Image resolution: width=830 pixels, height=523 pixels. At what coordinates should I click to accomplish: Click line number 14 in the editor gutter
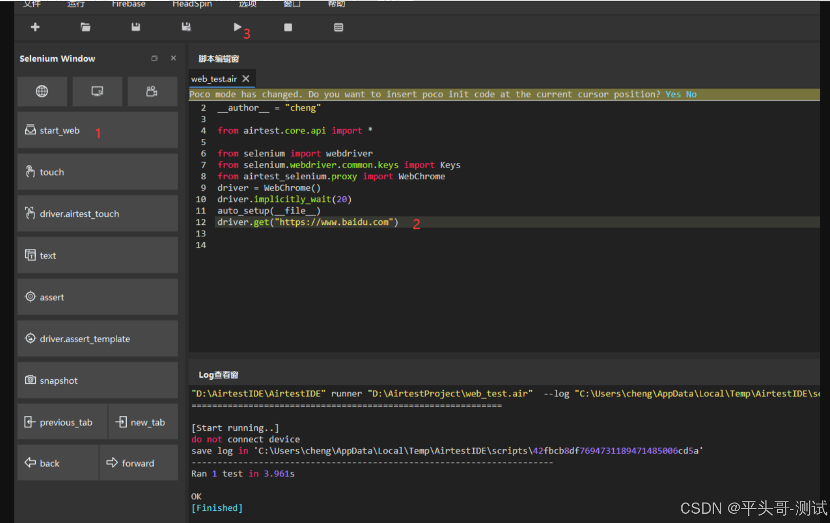click(201, 245)
